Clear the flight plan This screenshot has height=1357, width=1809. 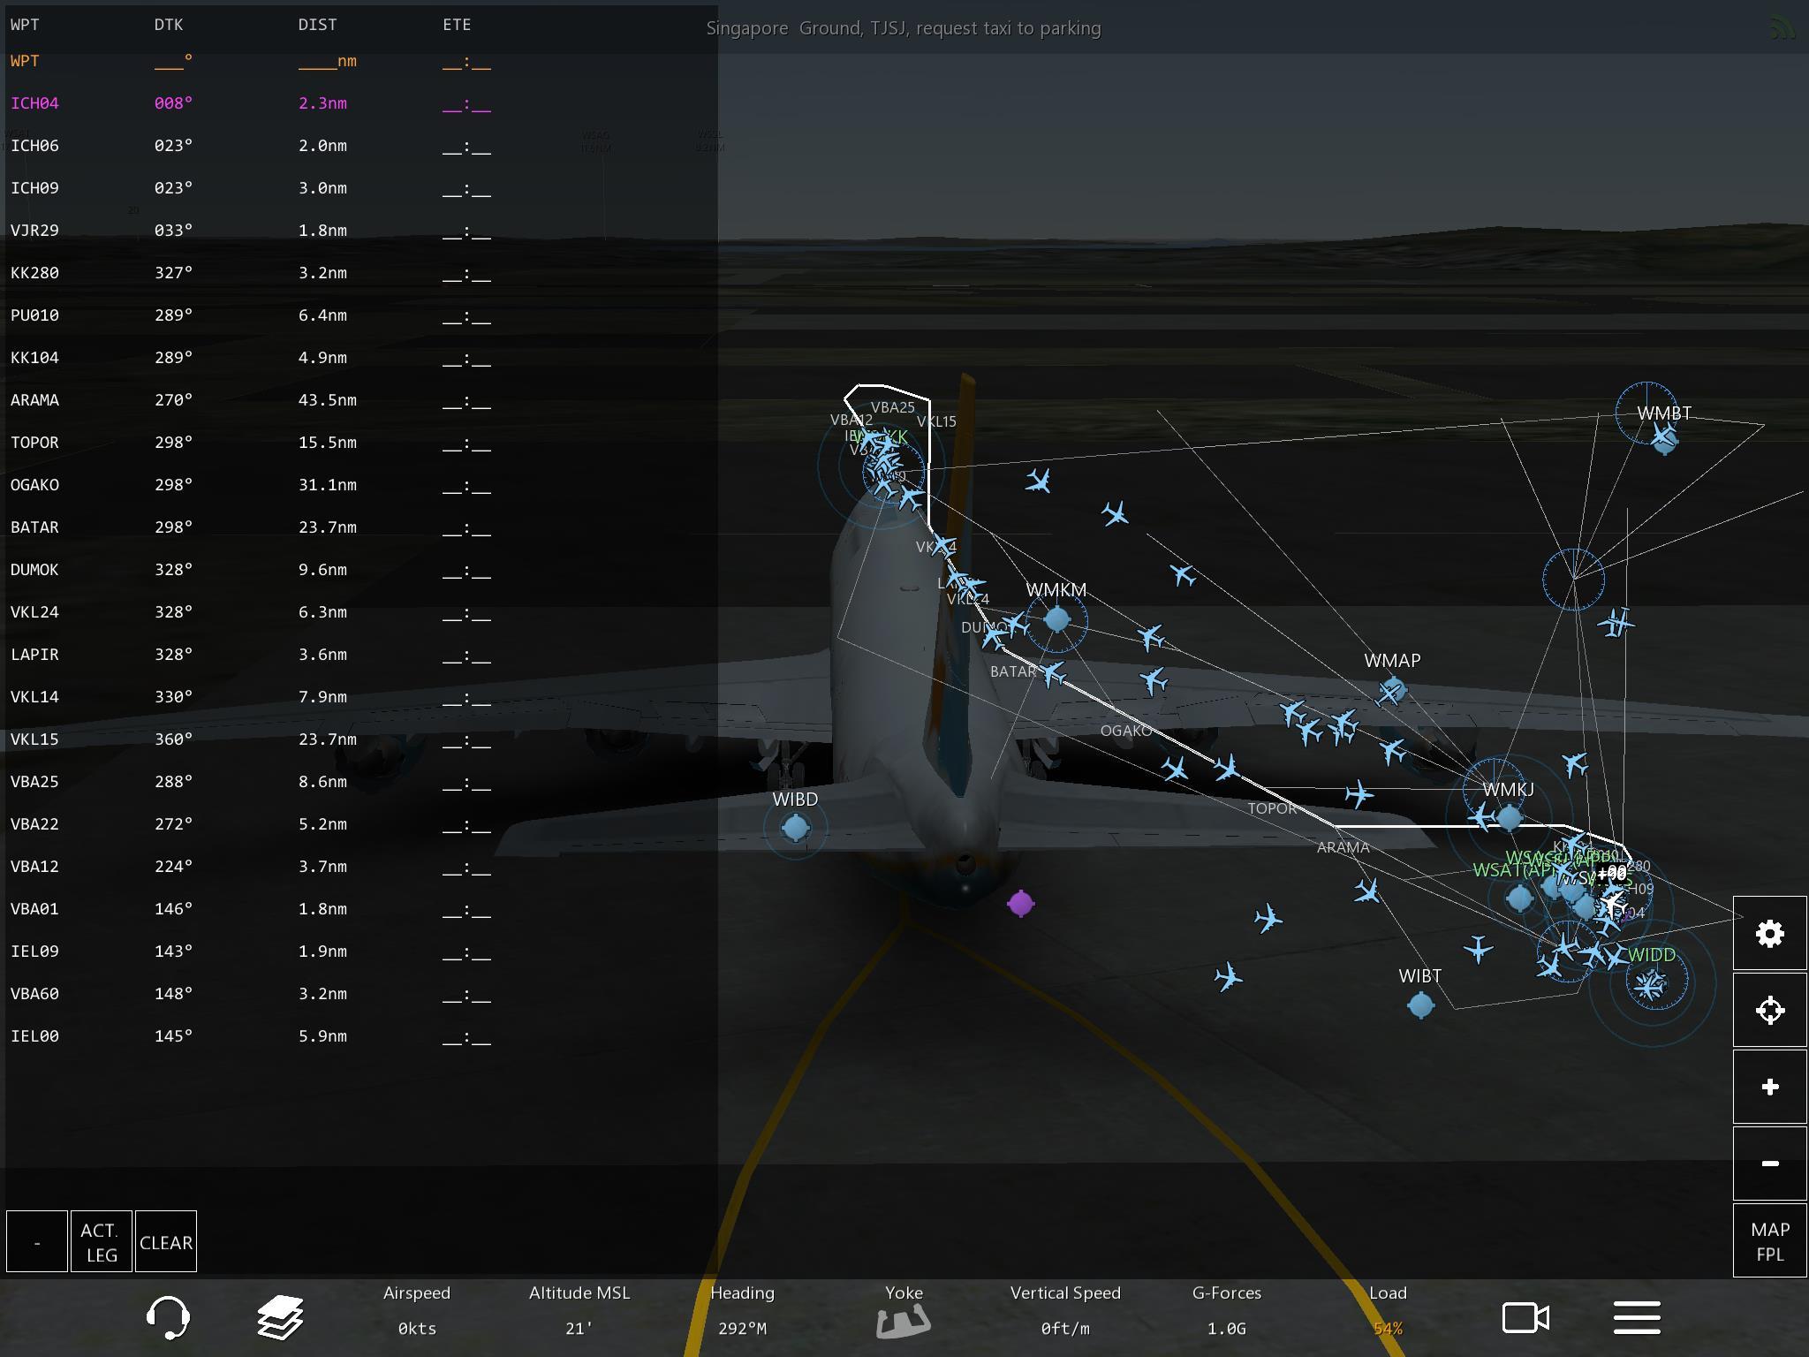pos(165,1241)
